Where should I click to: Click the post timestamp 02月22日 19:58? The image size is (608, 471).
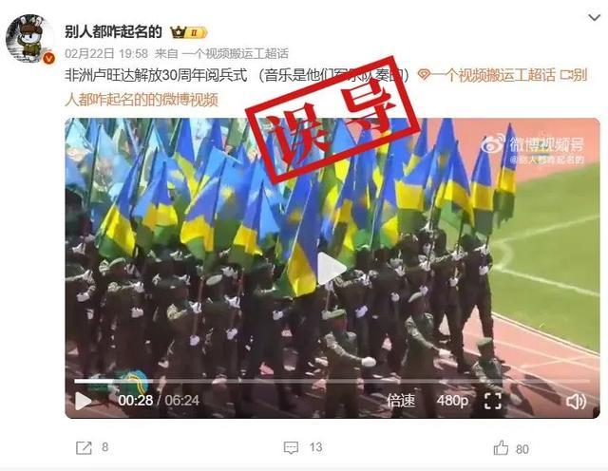point(106,53)
